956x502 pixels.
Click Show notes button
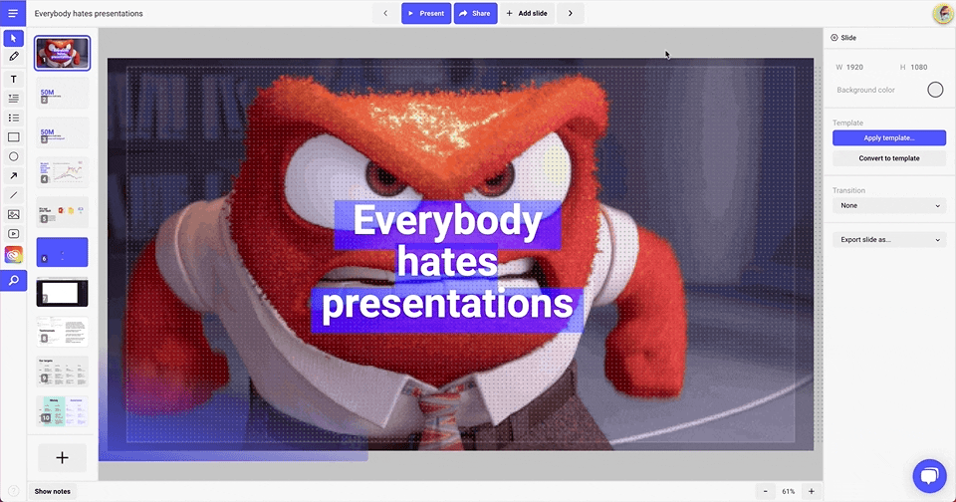53,491
